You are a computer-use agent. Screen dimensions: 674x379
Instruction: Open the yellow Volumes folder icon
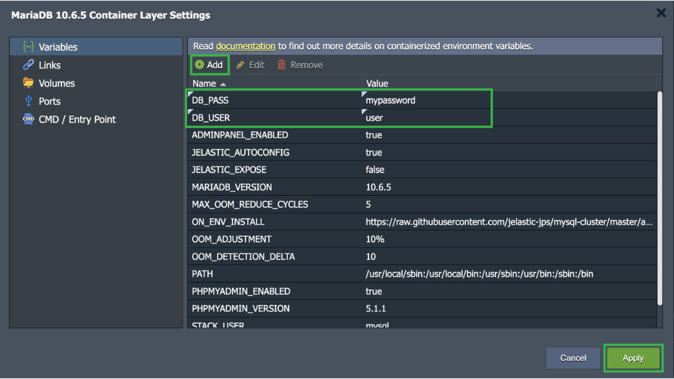click(x=28, y=83)
